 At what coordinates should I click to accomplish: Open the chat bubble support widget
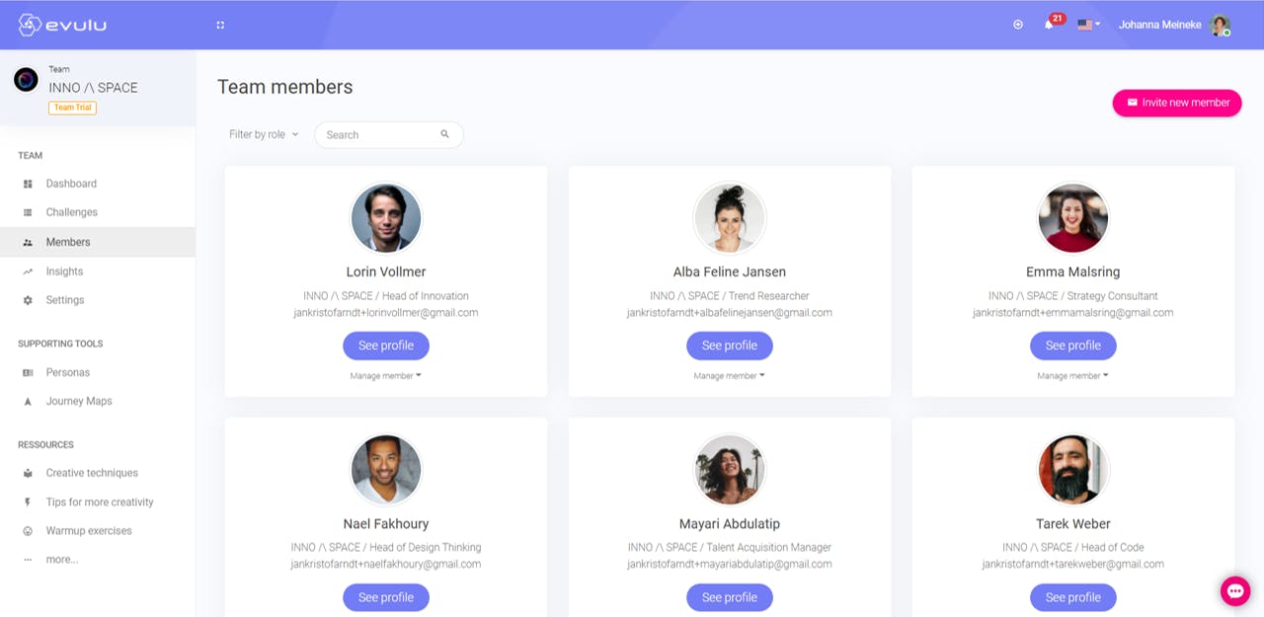(1235, 590)
